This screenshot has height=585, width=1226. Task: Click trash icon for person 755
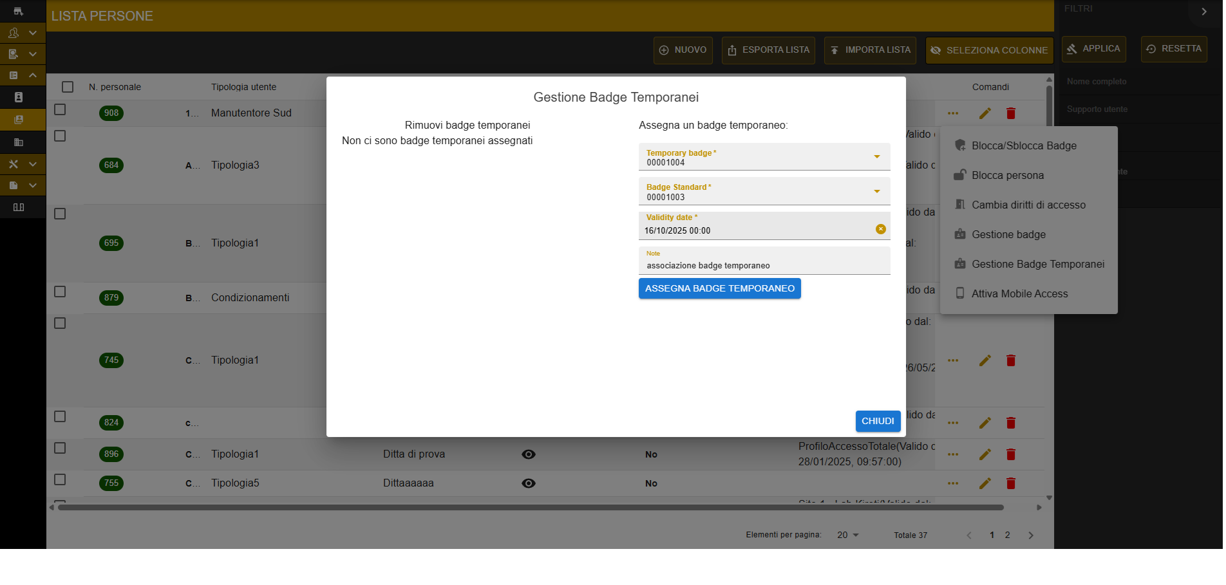click(1011, 483)
